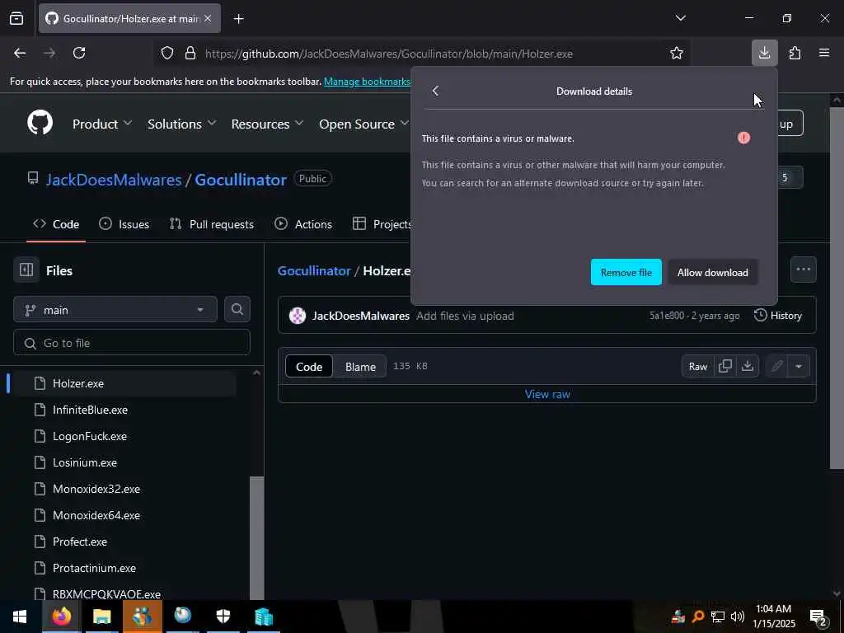Viewport: 844px width, 633px height.
Task: Click the file tree scrollbar thumb
Action: pos(257,537)
